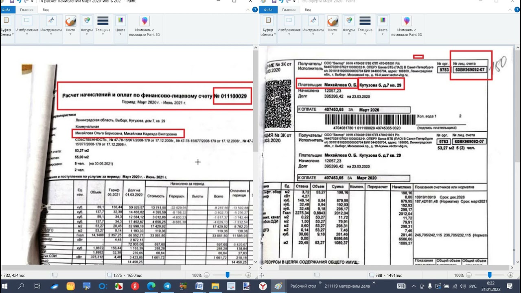Open Yandex Browser from the taskbar
Image resolution: width=521 pixels, height=293 pixels.
click(x=263, y=286)
